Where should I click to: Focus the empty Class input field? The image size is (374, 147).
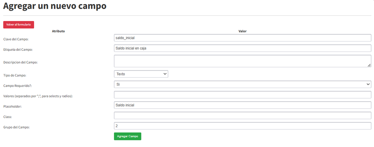(242, 115)
